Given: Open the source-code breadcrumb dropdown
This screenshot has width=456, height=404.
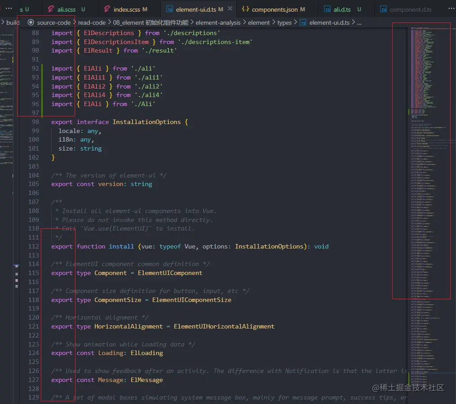Looking at the screenshot, I should pos(53,22).
